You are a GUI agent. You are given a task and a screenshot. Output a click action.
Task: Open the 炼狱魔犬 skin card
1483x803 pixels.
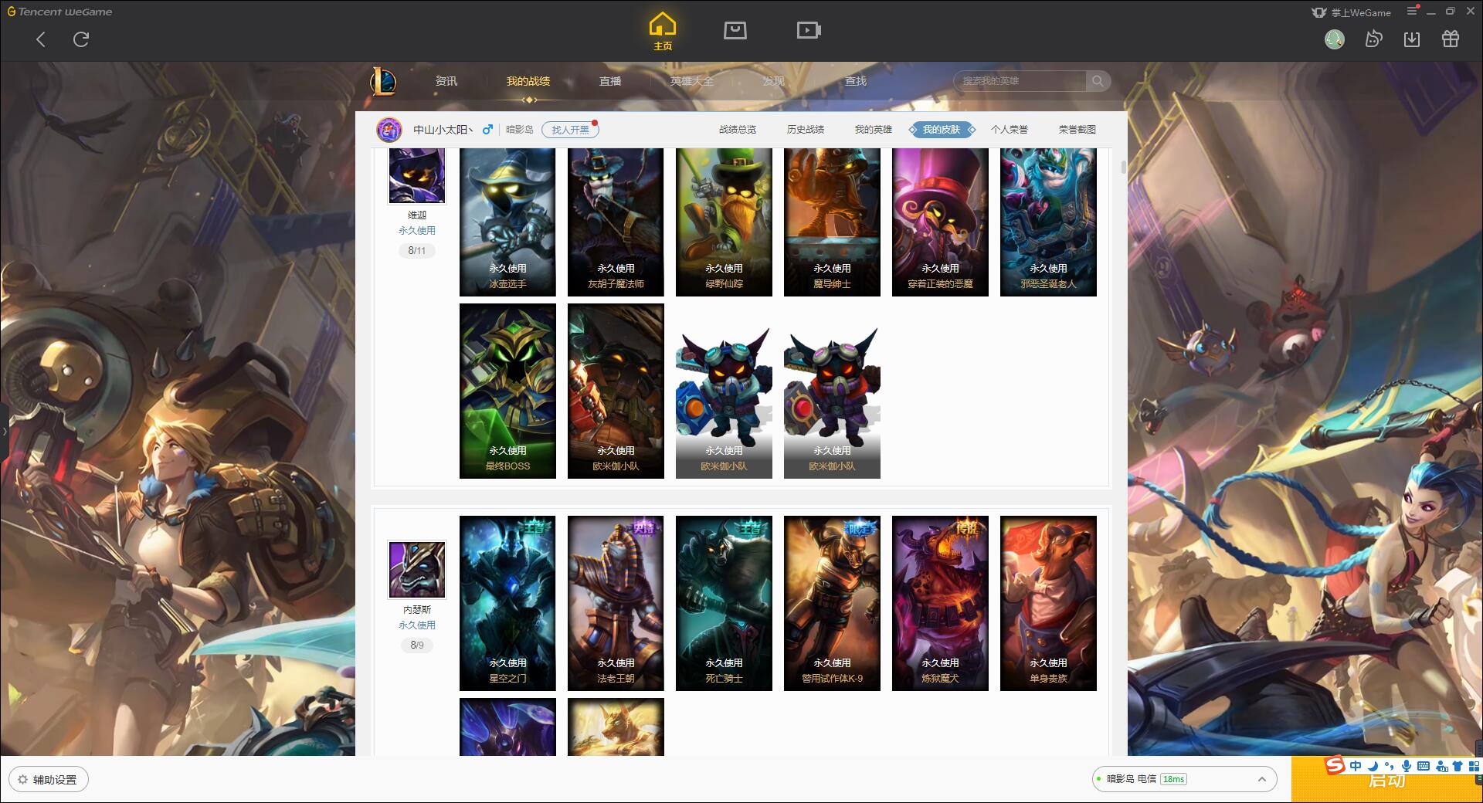940,603
